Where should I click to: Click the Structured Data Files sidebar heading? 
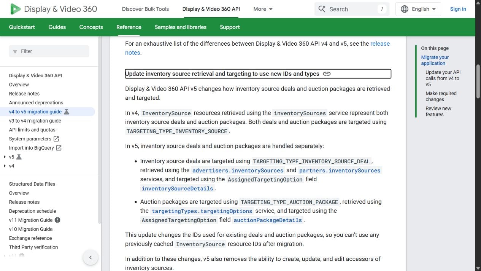pyautogui.click(x=32, y=184)
